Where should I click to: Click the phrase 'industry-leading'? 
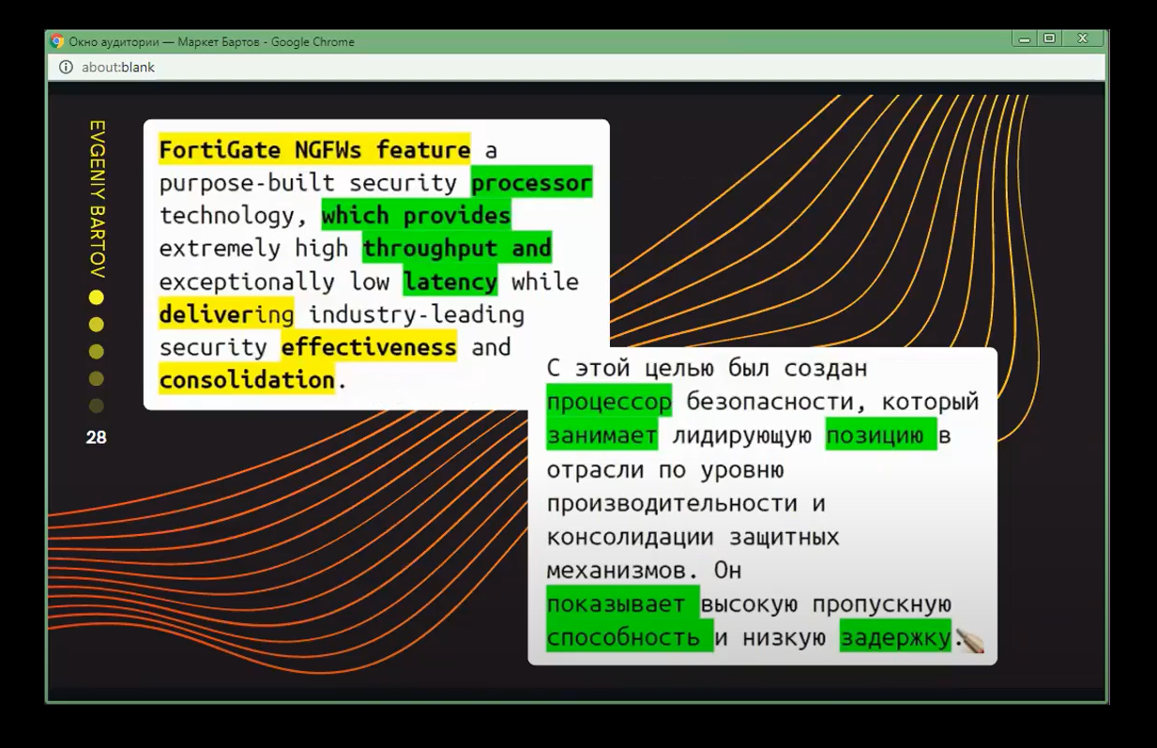417,314
